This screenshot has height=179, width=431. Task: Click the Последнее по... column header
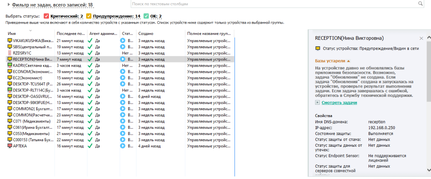(71, 33)
